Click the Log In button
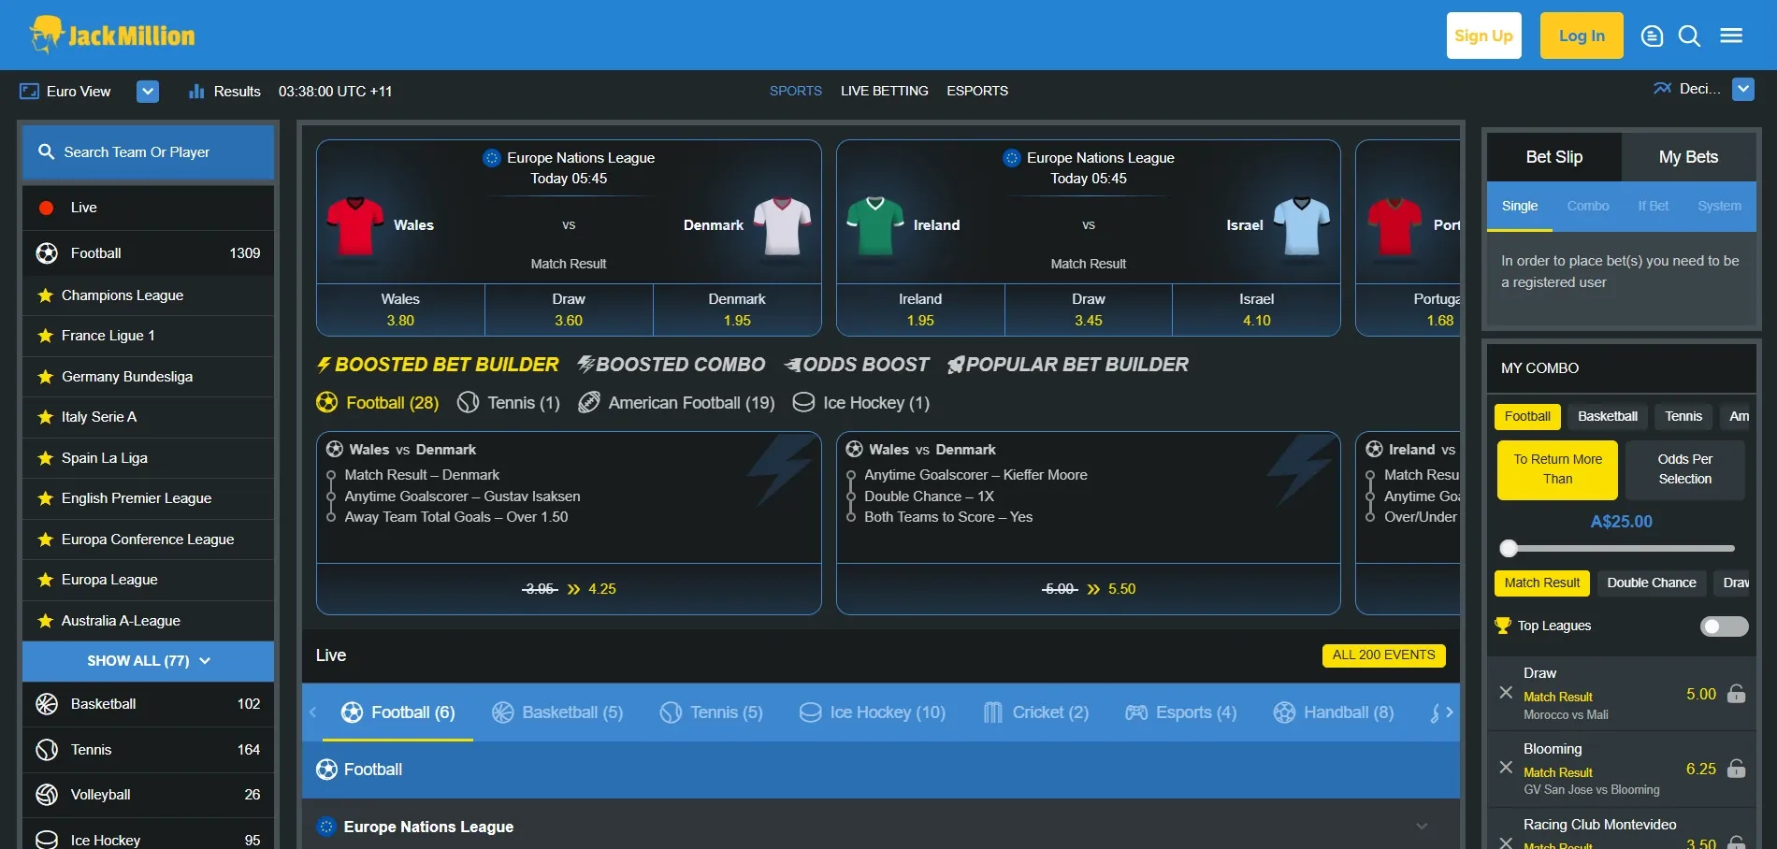 click(1582, 36)
